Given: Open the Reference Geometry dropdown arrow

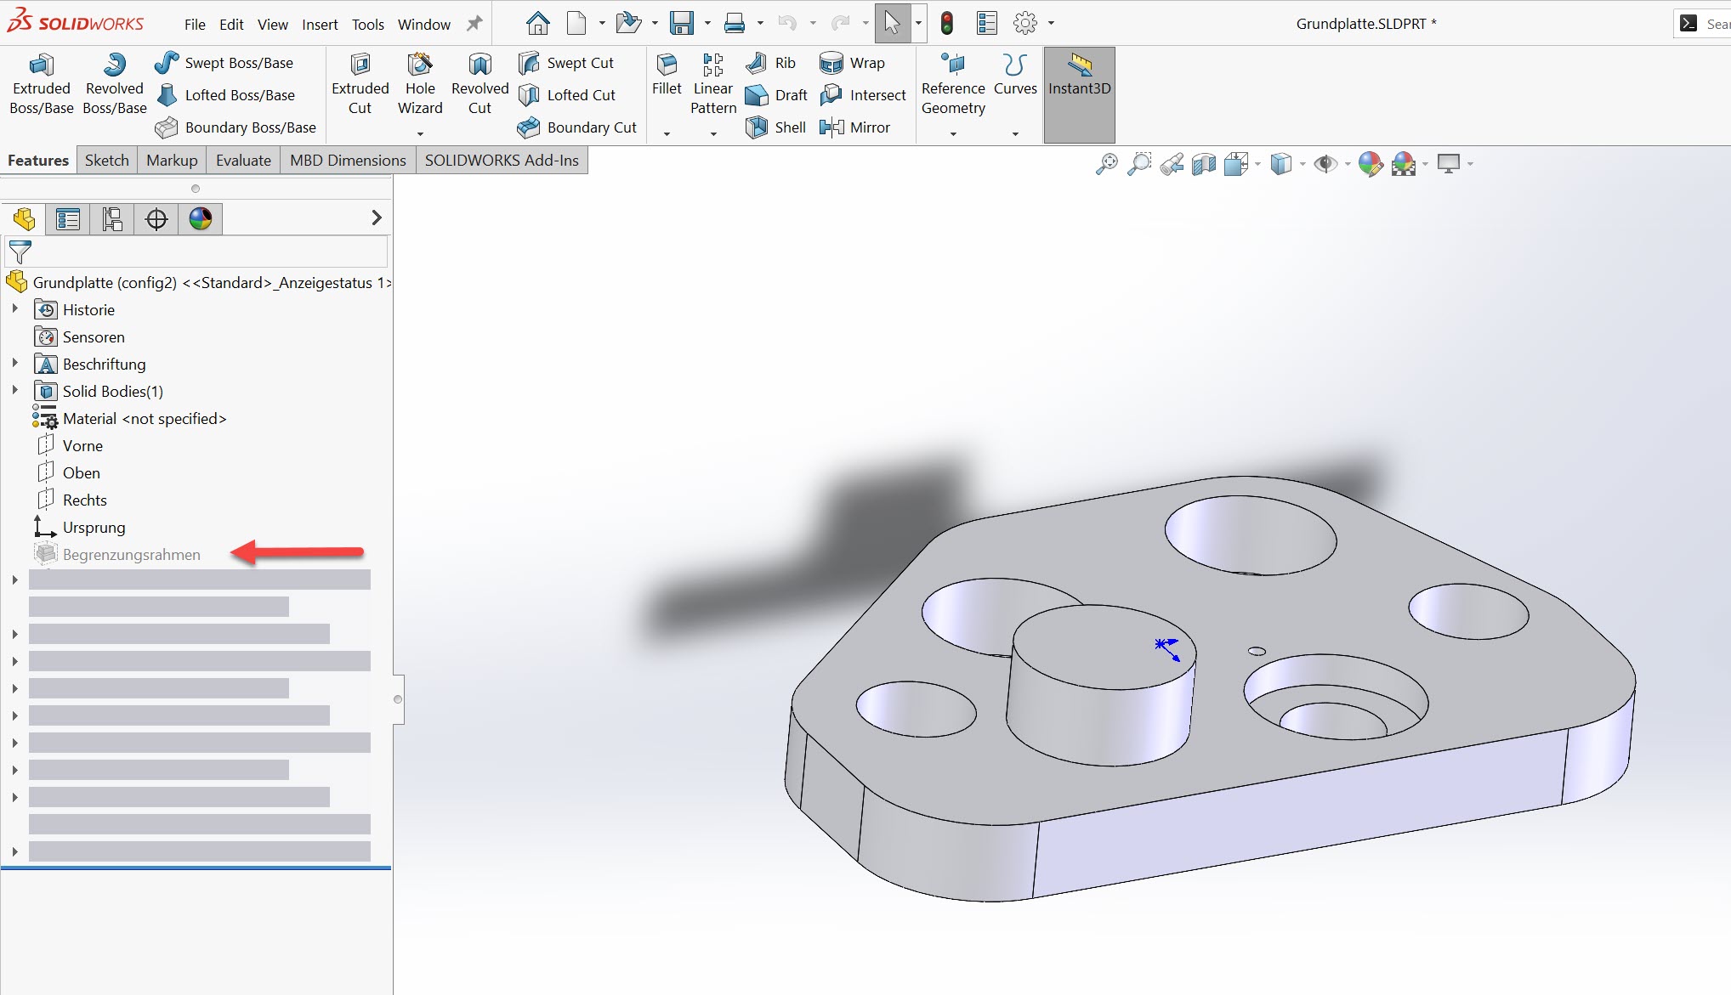Looking at the screenshot, I should pyautogui.click(x=953, y=133).
